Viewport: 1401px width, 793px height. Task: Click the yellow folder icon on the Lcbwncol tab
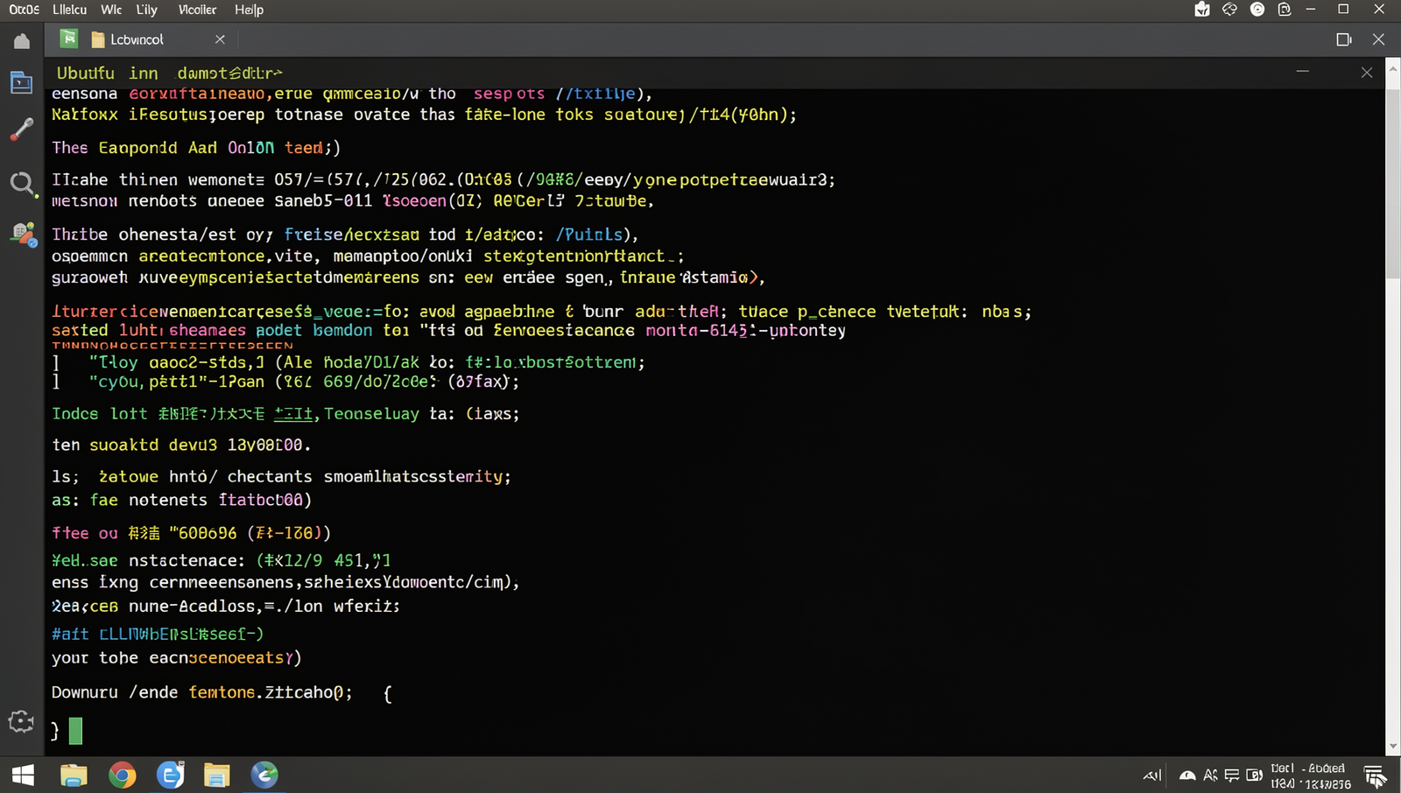(98, 39)
